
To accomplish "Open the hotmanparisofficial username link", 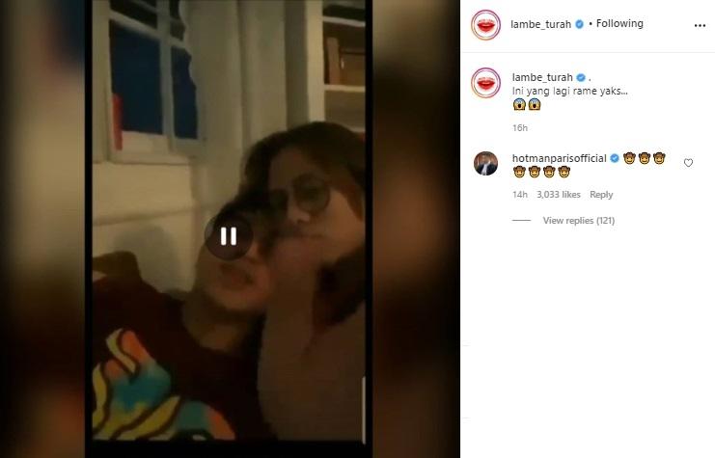I will 559,158.
